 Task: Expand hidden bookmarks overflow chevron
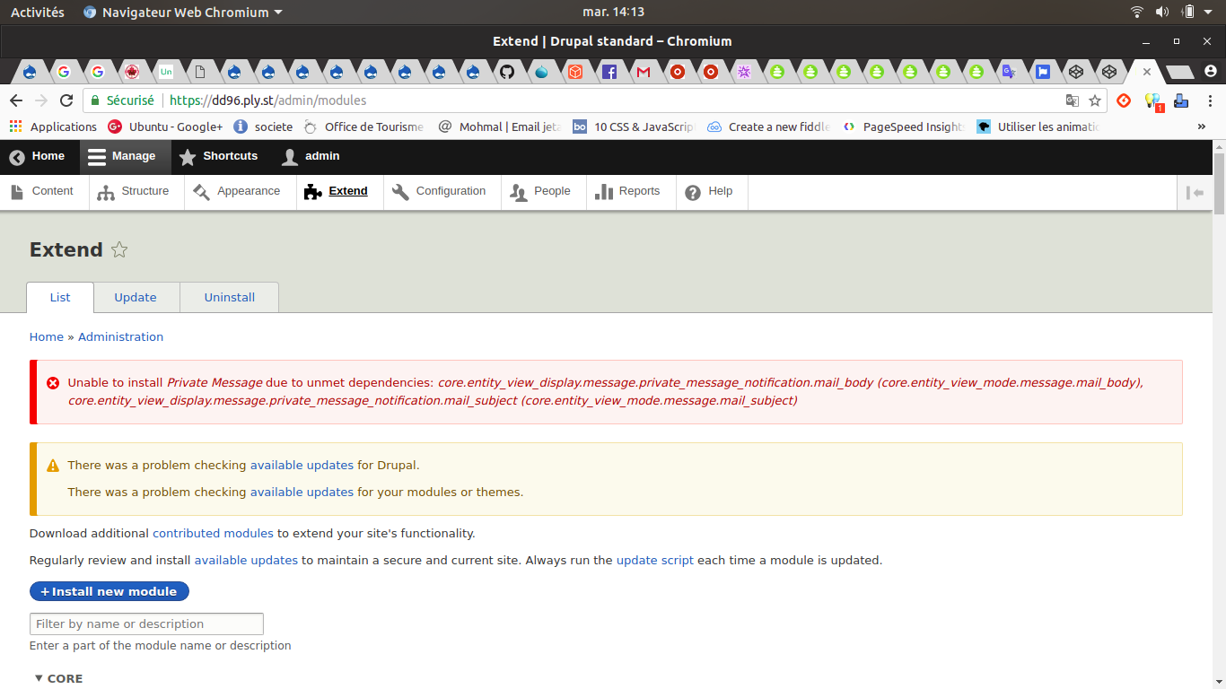tap(1202, 127)
